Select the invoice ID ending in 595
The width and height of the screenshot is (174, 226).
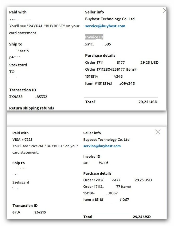[x=98, y=44]
